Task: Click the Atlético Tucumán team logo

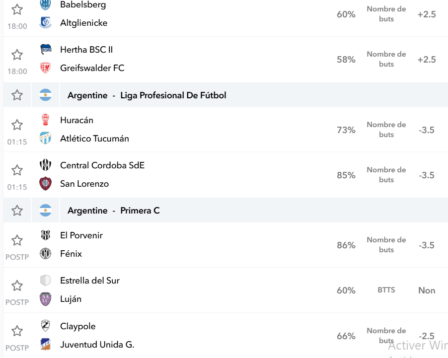Action: click(x=45, y=139)
